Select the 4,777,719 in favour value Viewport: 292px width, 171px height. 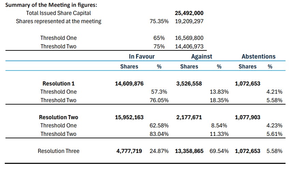(x=129, y=151)
